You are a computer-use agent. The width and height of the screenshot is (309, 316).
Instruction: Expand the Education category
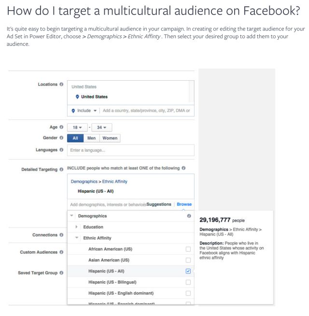pos(76,227)
